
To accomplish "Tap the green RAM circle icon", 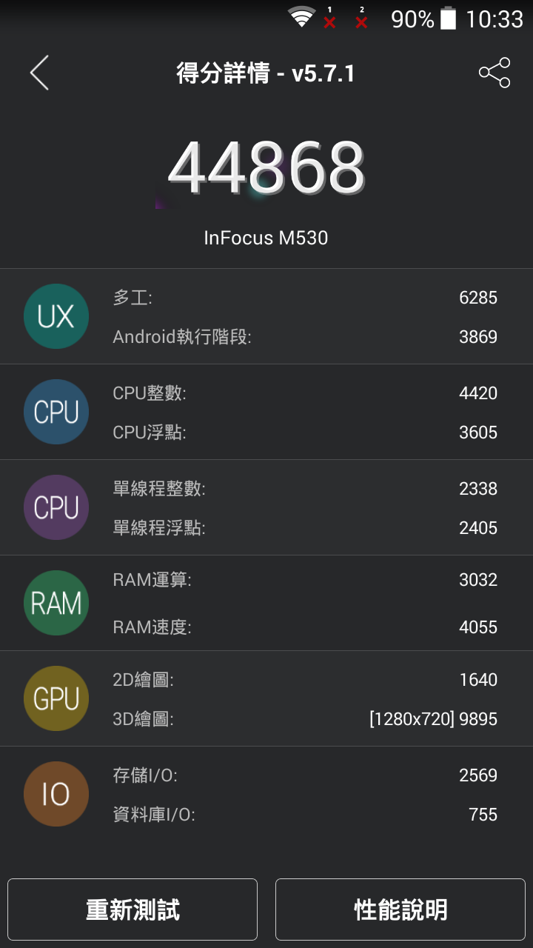I will pyautogui.click(x=56, y=603).
